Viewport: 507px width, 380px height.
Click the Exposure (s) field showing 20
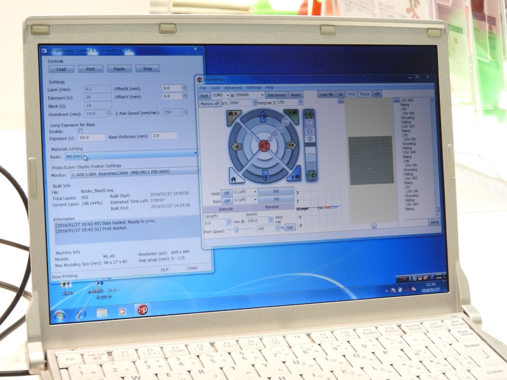coord(98,97)
